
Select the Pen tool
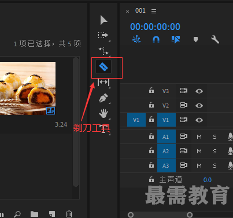(103, 98)
